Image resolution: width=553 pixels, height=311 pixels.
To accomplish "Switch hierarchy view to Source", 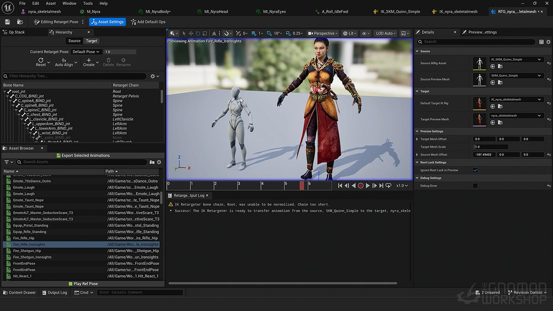I will click(x=74, y=41).
